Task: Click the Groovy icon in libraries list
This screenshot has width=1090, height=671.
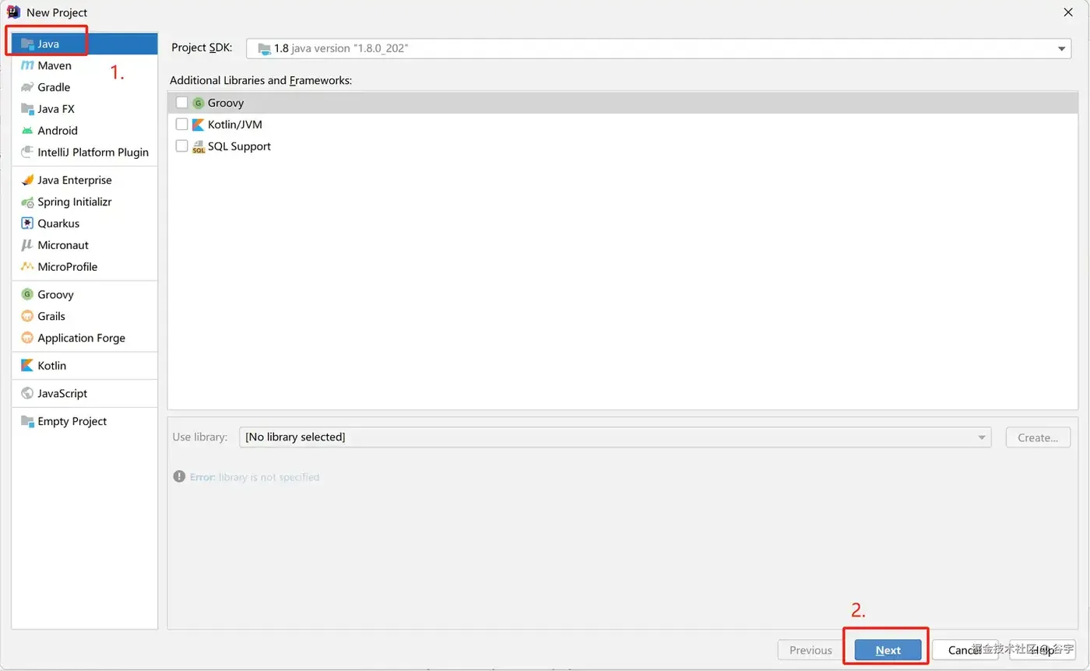Action: coord(198,103)
